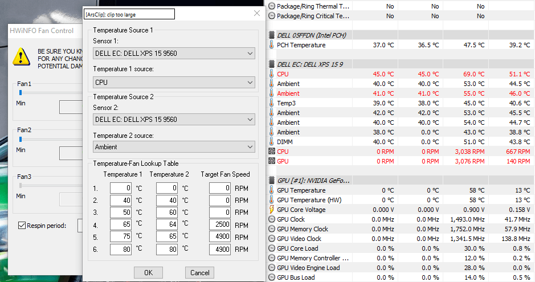This screenshot has width=535, height=282.
Task: Click the Package/Ring Thermal Throttling icon
Action: 272,6
